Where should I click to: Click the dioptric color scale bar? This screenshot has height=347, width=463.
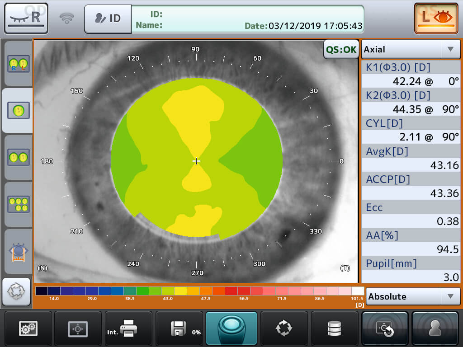[x=197, y=291]
